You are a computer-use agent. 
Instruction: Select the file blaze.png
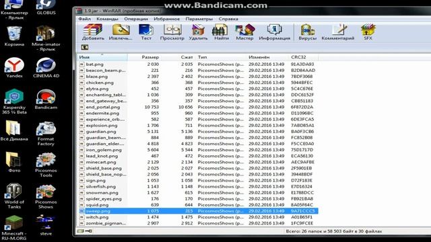pos(97,77)
